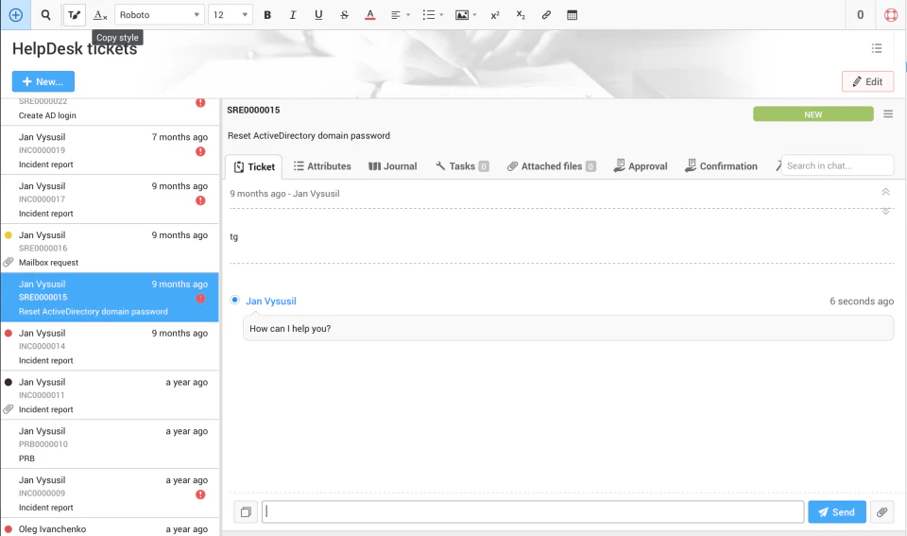Switch to the Attached files tab
This screenshot has height=536, width=907.
(x=551, y=166)
